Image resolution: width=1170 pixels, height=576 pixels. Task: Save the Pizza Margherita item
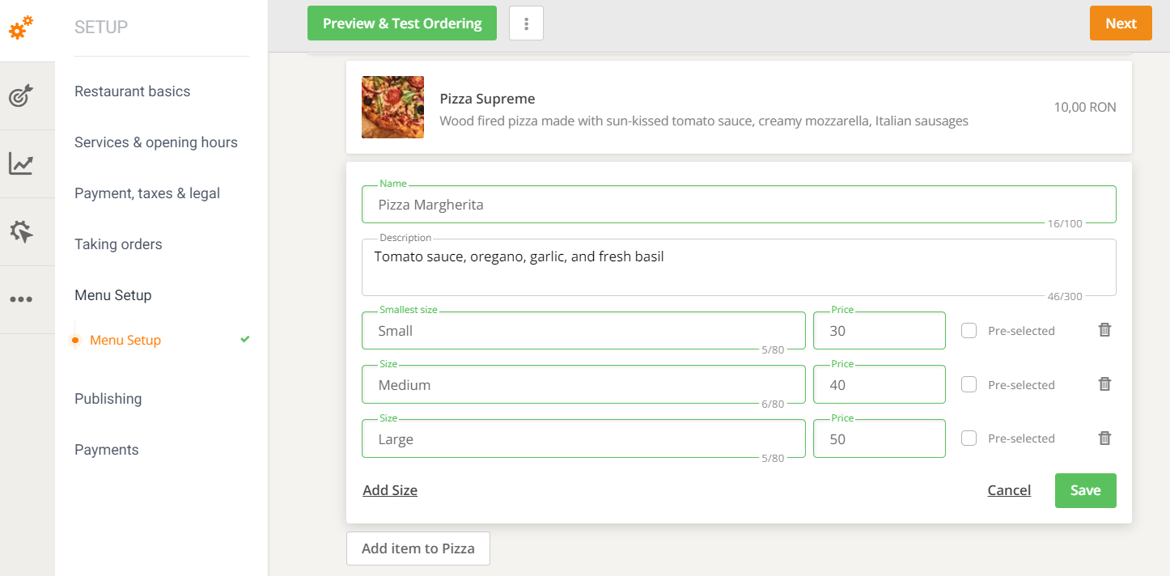point(1085,490)
